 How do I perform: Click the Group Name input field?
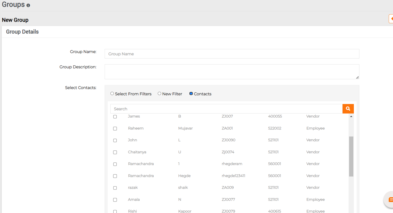pos(232,54)
